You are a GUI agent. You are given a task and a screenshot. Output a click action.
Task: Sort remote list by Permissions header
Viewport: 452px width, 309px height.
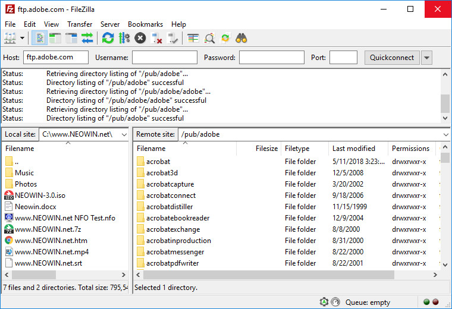pyautogui.click(x=412, y=149)
